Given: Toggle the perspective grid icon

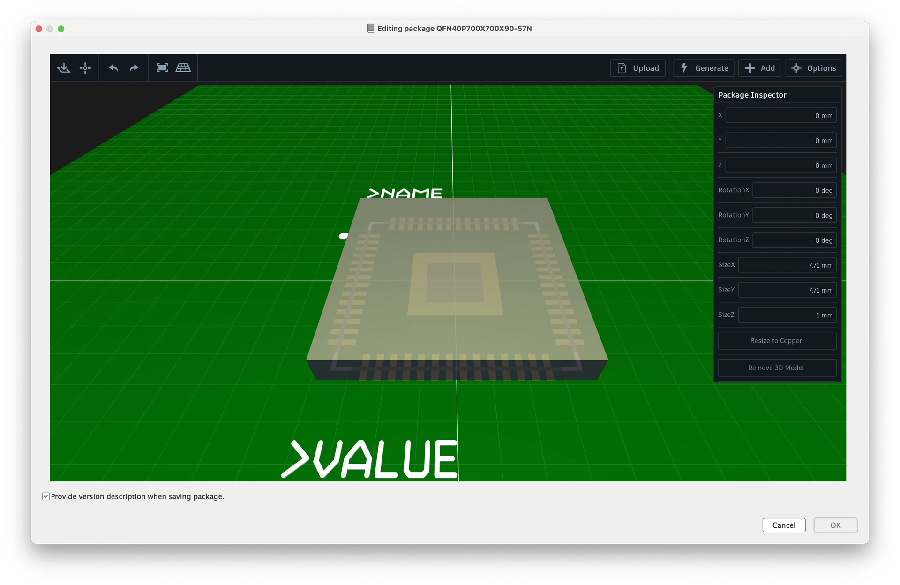Looking at the screenshot, I should 183,68.
